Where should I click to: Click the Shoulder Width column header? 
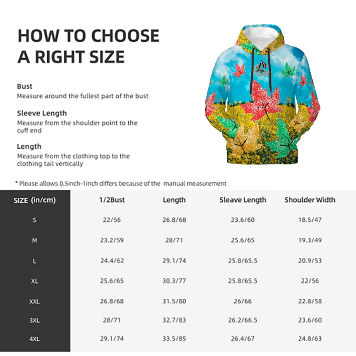[310, 200]
